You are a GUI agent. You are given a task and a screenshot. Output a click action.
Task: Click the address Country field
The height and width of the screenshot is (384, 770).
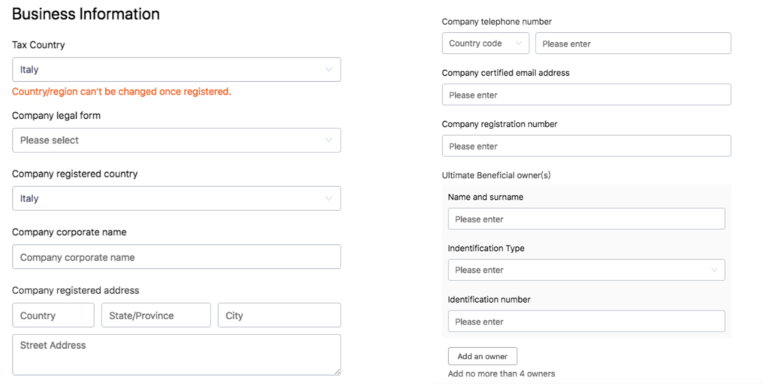pyautogui.click(x=53, y=316)
